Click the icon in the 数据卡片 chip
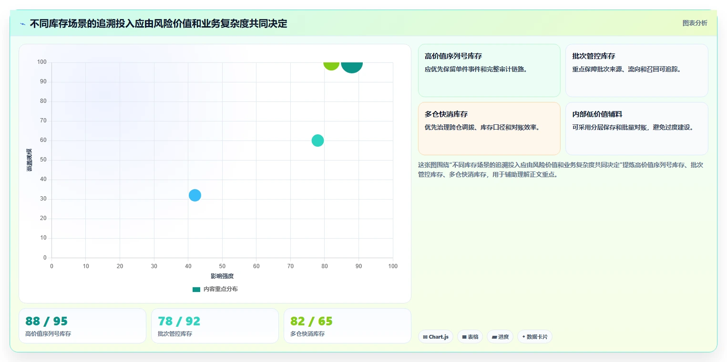The height and width of the screenshot is (362, 727). point(523,337)
